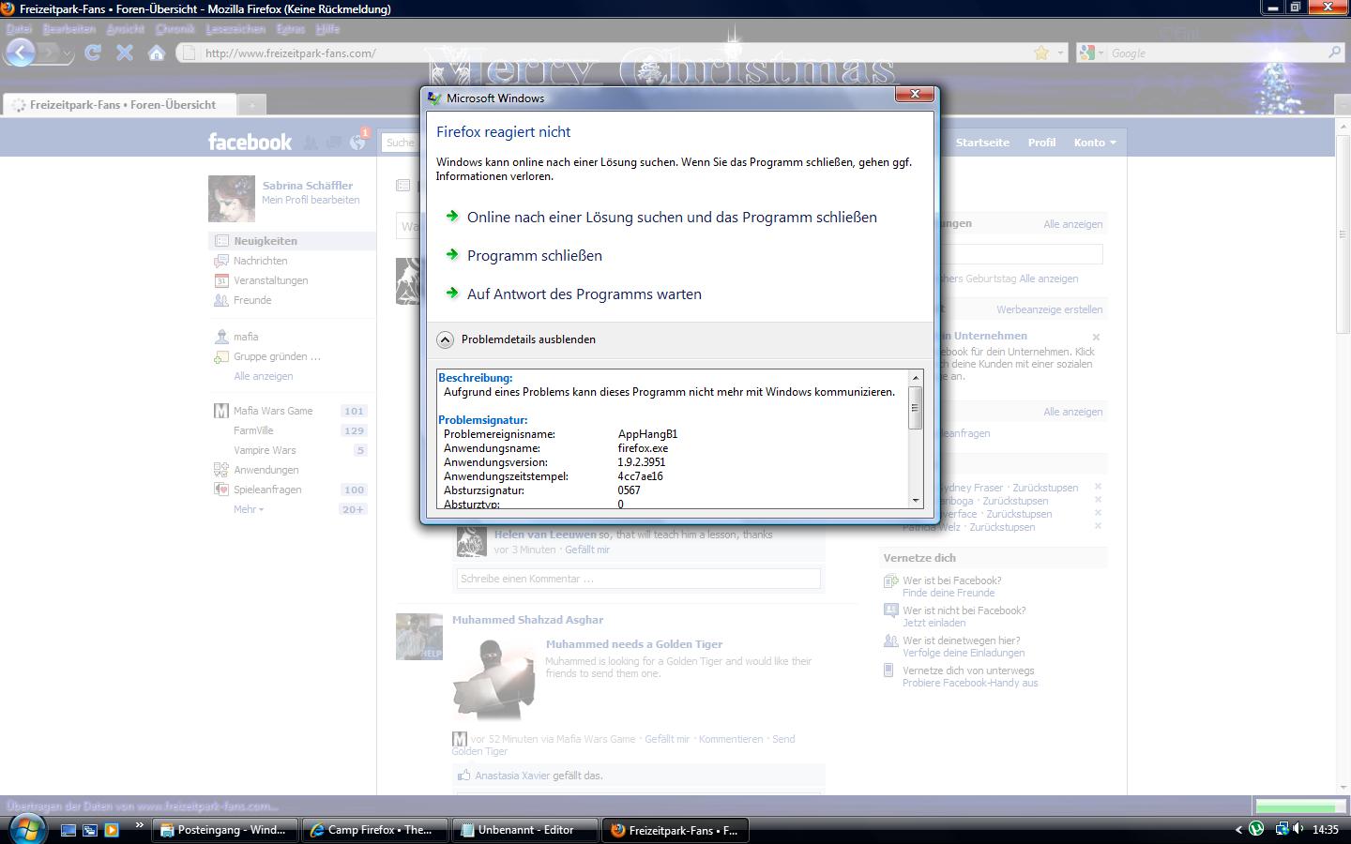The height and width of the screenshot is (844, 1351).
Task: Click the Windows Start orb
Action: (26, 829)
